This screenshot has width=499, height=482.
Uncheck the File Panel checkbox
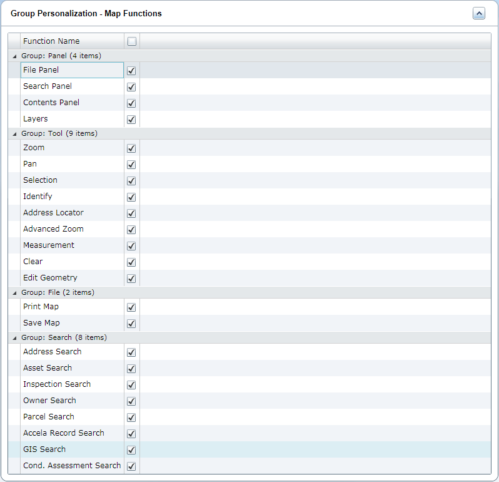coord(131,71)
